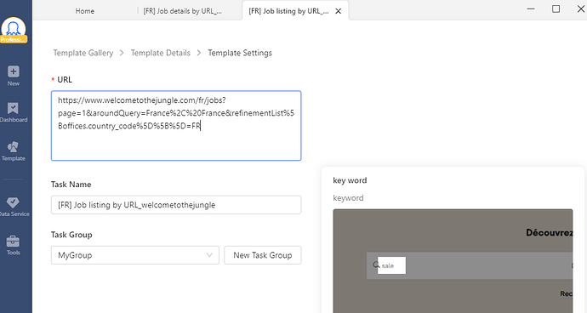Switch to the Job details by URL tab
The width and height of the screenshot is (587, 313).
(x=183, y=11)
